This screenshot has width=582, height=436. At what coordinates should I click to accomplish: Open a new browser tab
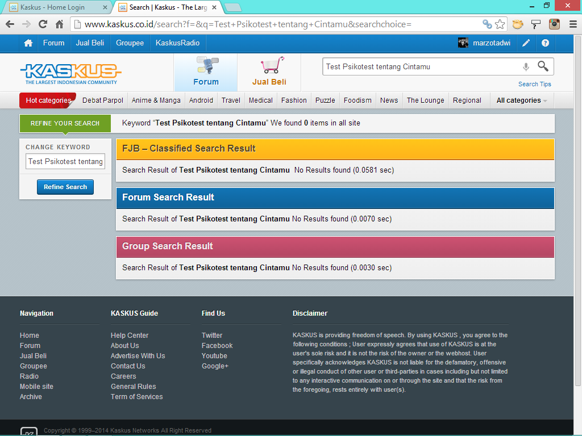pyautogui.click(x=233, y=7)
